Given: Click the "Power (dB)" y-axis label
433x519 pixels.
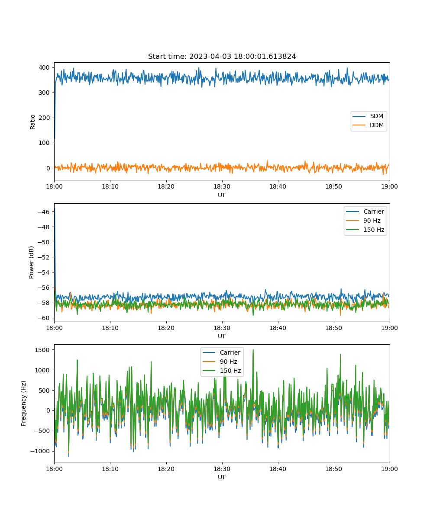Looking at the screenshot, I should click(32, 263).
